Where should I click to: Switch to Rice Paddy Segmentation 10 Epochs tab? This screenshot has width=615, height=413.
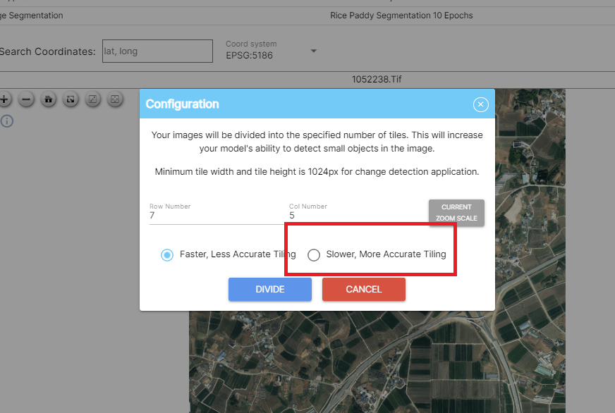[x=401, y=15]
